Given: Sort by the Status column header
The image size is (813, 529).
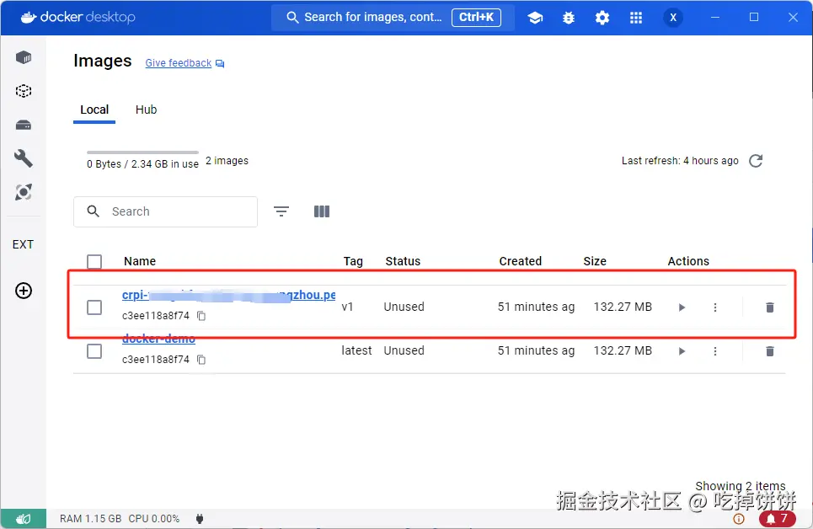Looking at the screenshot, I should 403,261.
